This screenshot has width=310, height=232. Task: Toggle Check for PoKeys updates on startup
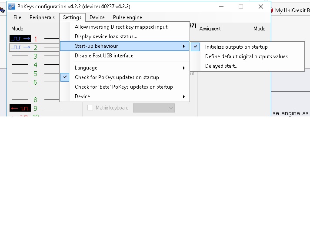coord(117,77)
